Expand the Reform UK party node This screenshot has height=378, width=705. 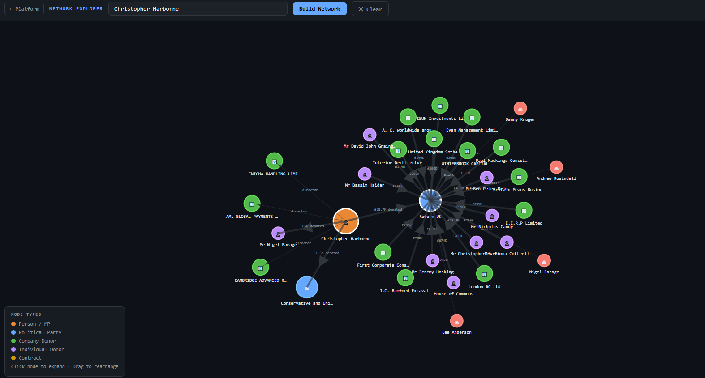pos(430,200)
